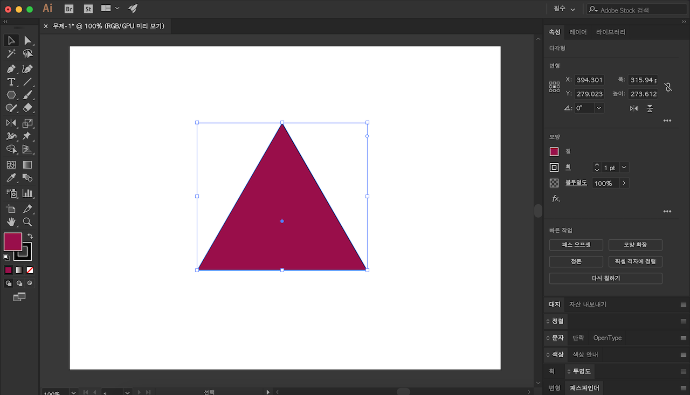Toggle constrain width and height proportions
This screenshot has width=690, height=395.
tap(668, 87)
